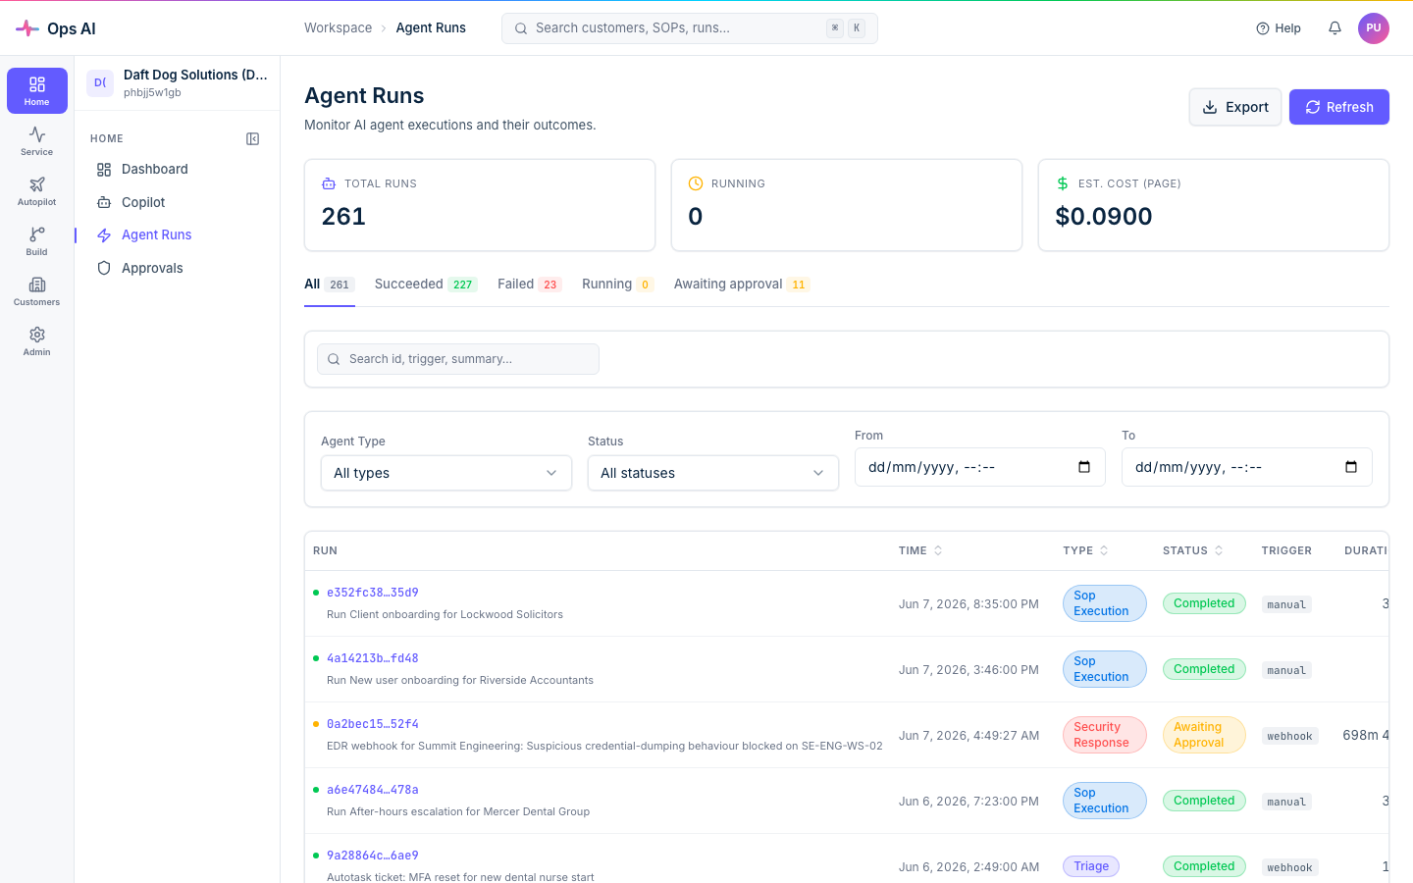1413x883 pixels.
Task: Switch to the Awaiting approval tab
Action: coord(742,285)
